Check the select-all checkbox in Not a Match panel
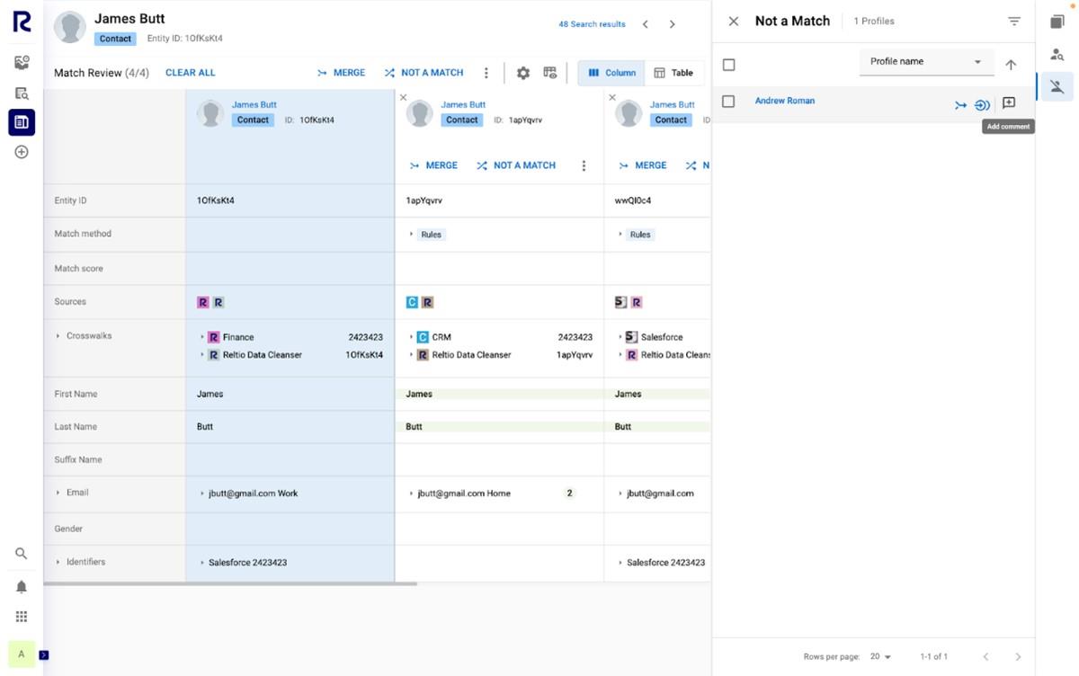1079x676 pixels. pyautogui.click(x=728, y=63)
